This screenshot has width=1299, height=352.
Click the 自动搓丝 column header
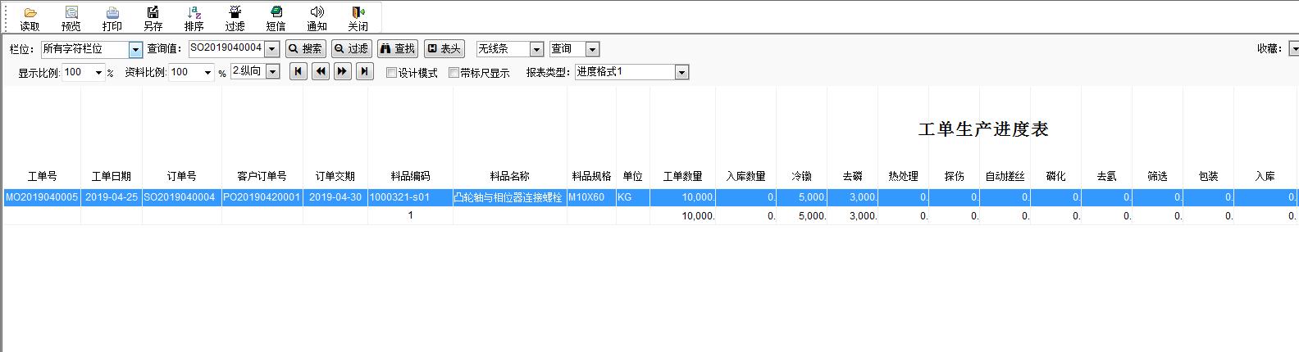click(x=1005, y=176)
